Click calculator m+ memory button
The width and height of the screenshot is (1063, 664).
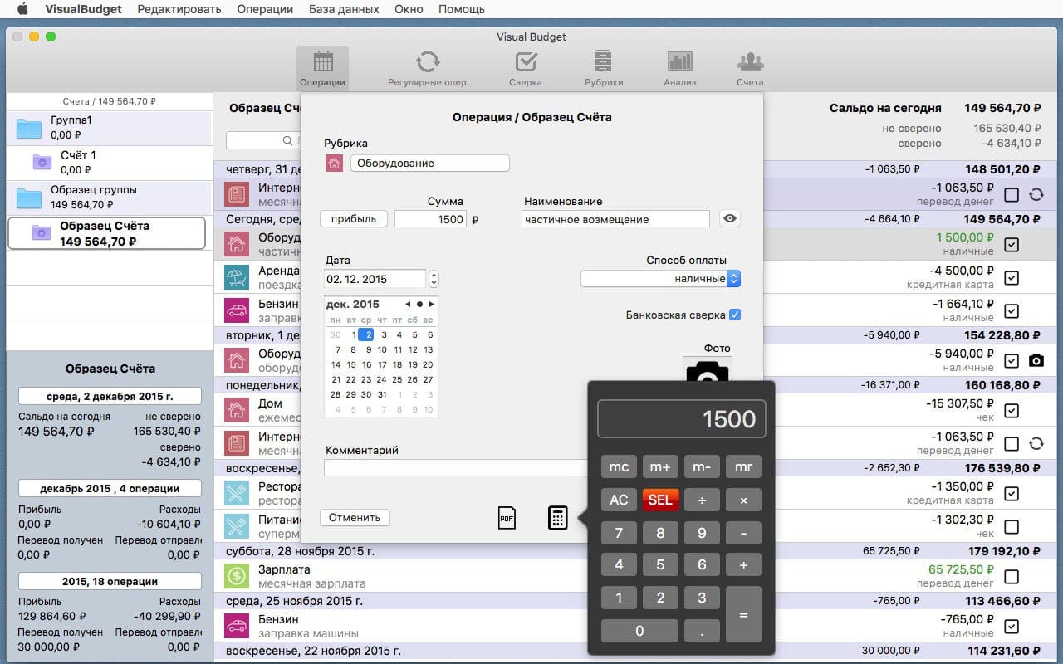[x=660, y=466]
